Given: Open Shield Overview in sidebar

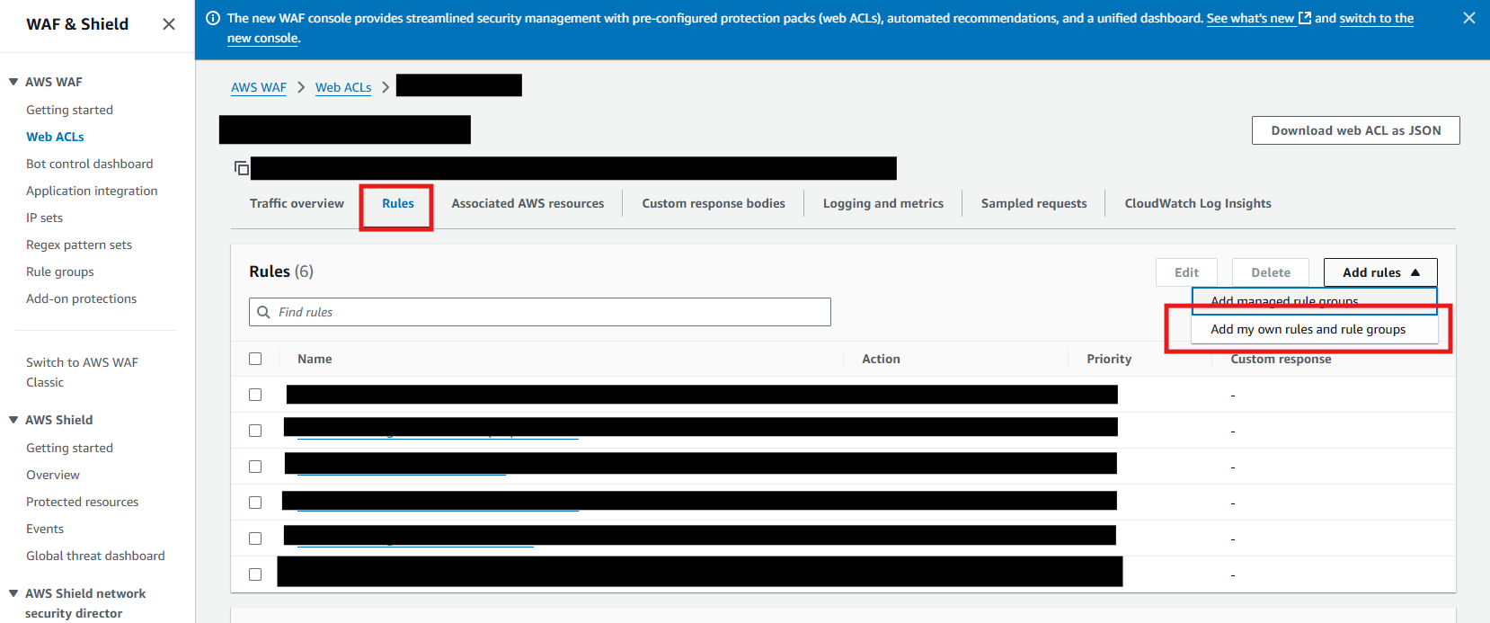Looking at the screenshot, I should 52,475.
